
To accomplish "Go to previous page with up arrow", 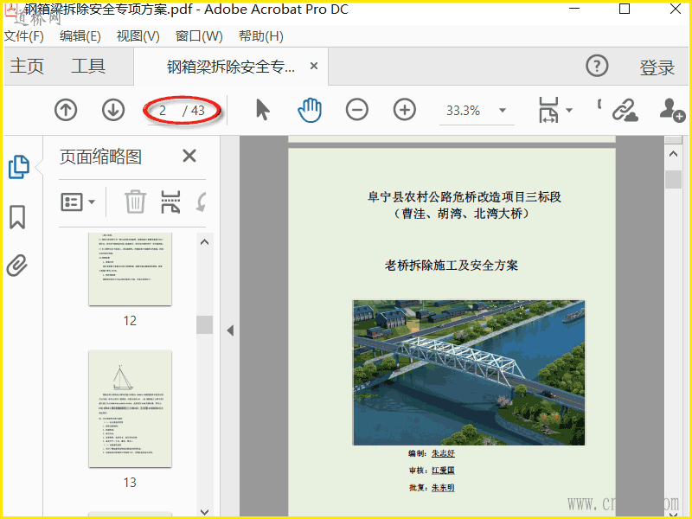I will (x=66, y=110).
